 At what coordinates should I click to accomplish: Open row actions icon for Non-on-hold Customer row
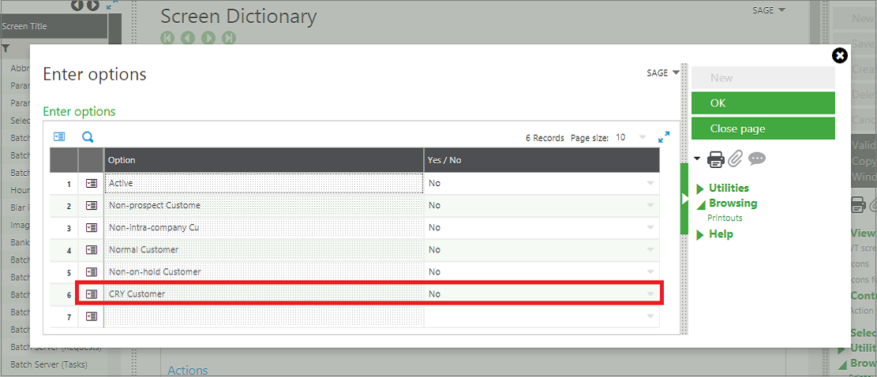91,272
